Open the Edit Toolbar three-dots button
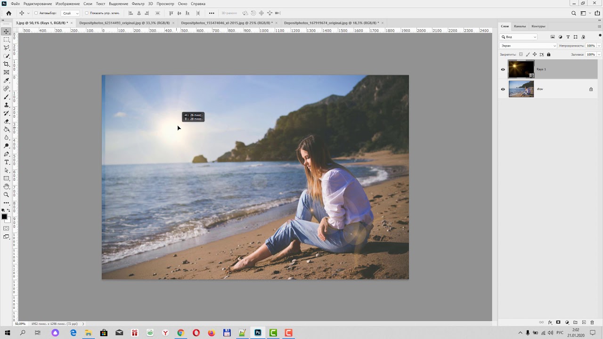Image resolution: width=603 pixels, height=339 pixels. click(x=6, y=203)
